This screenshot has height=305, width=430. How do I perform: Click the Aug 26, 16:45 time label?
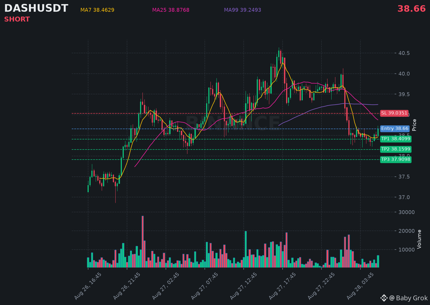pos(88,286)
